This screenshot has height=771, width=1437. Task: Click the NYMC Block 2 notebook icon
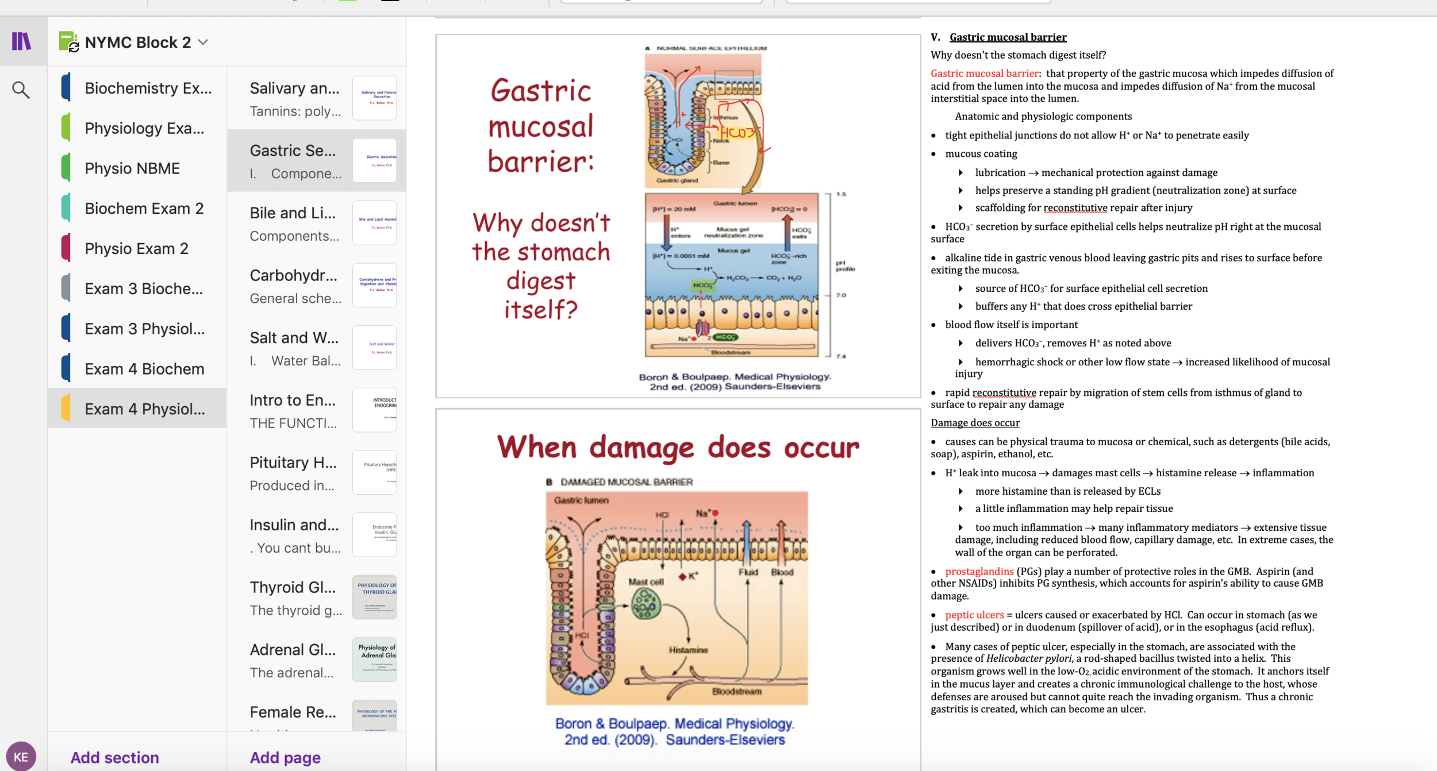68,42
